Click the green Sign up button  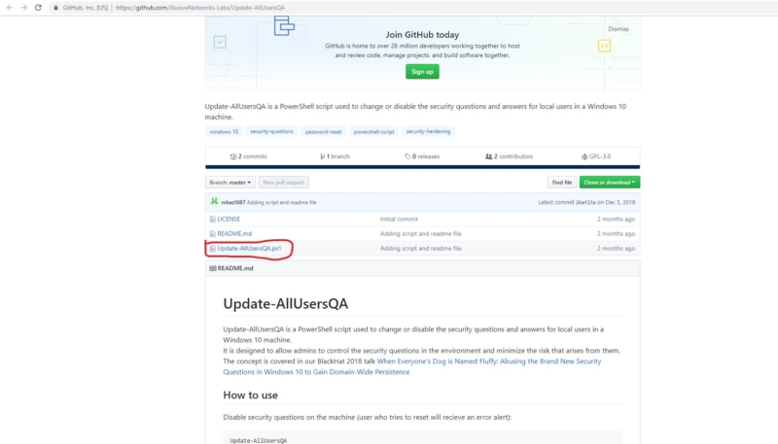[422, 71]
